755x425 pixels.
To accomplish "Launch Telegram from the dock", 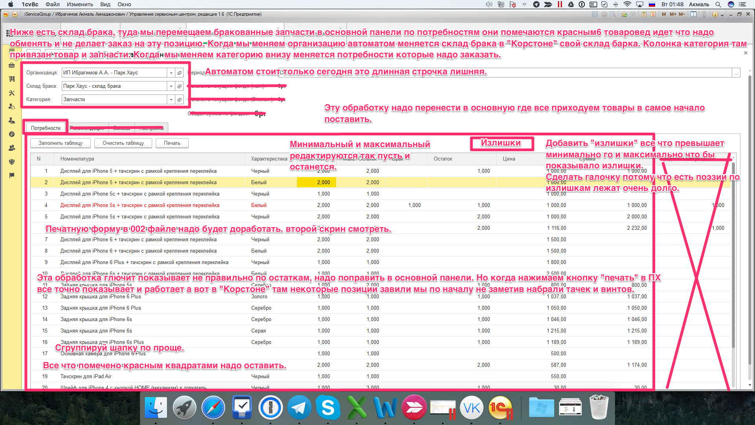I will click(x=299, y=408).
